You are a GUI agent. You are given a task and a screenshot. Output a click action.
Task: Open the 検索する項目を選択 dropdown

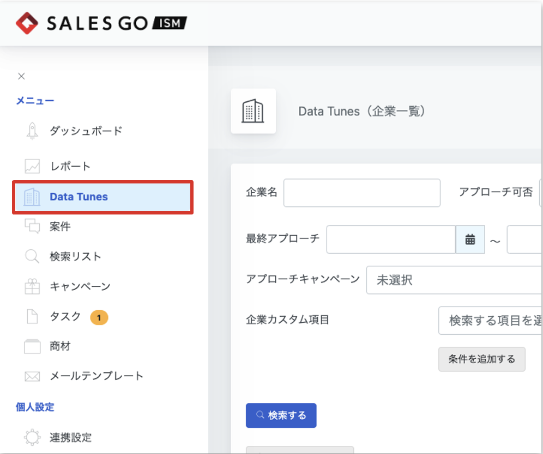click(x=490, y=321)
